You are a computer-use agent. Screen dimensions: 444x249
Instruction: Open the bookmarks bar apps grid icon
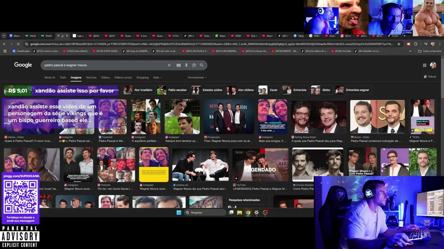point(5,51)
